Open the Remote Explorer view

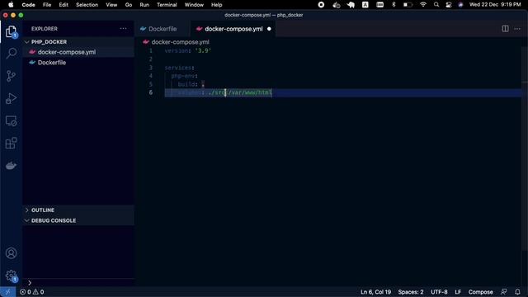tap(11, 121)
